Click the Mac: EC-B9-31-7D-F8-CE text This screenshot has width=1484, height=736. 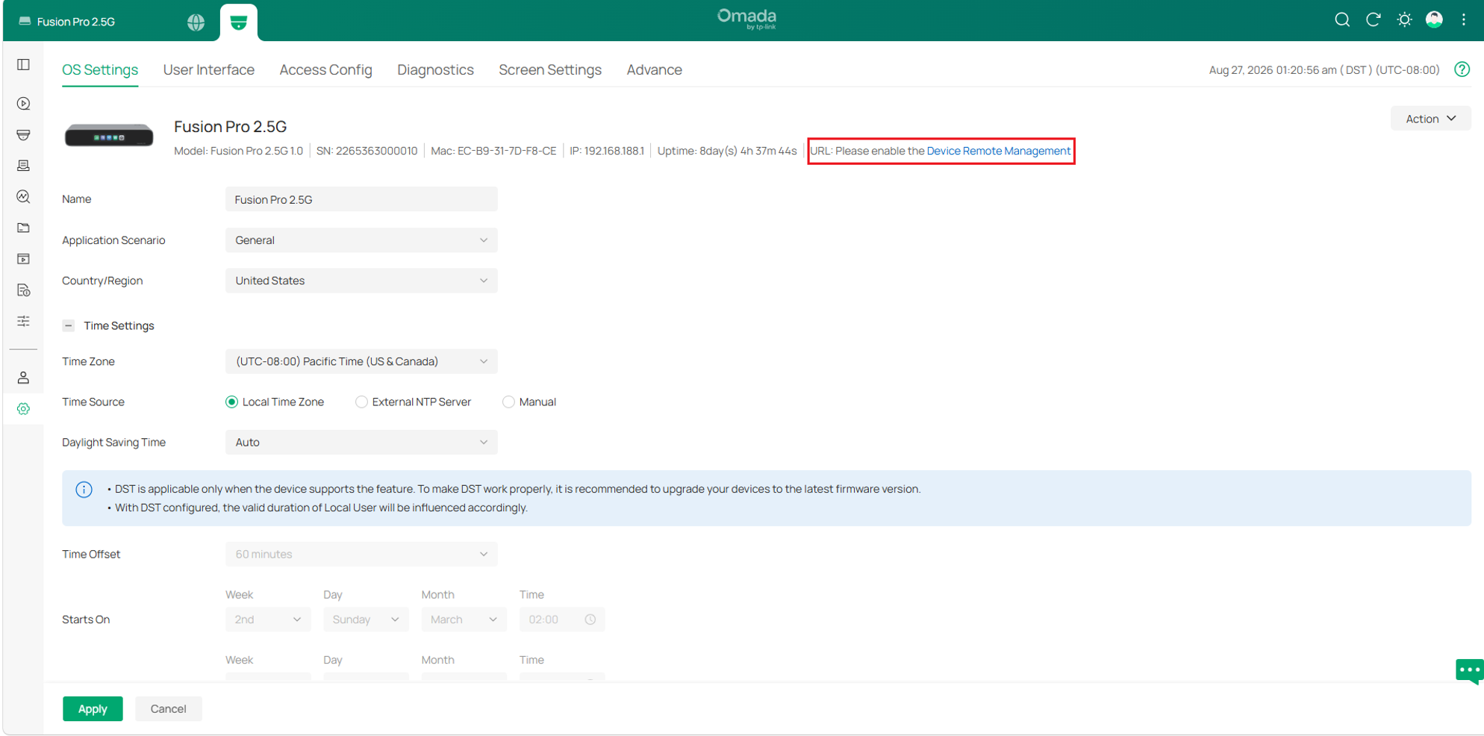(493, 151)
